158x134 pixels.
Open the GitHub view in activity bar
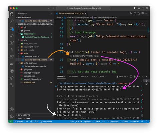[x=12, y=71]
